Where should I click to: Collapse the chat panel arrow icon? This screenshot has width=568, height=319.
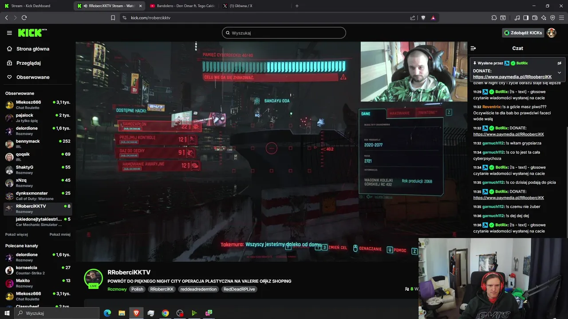coord(473,48)
